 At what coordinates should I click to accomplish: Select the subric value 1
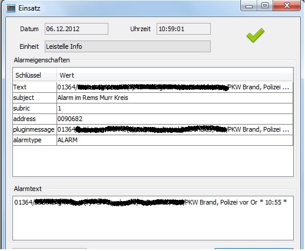175,108
